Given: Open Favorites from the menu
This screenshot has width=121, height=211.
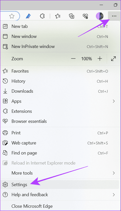Looking at the screenshot, I should (x=60, y=71).
